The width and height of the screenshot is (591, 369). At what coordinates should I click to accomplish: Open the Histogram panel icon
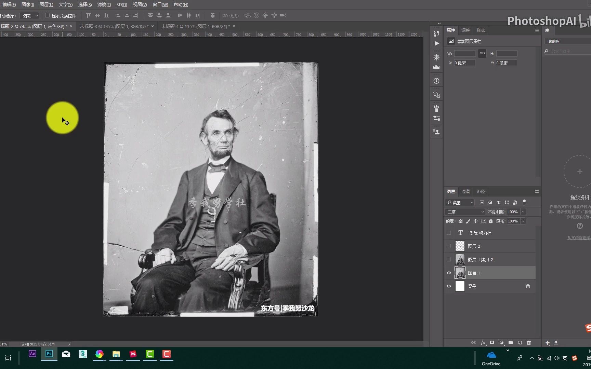pyautogui.click(x=436, y=67)
